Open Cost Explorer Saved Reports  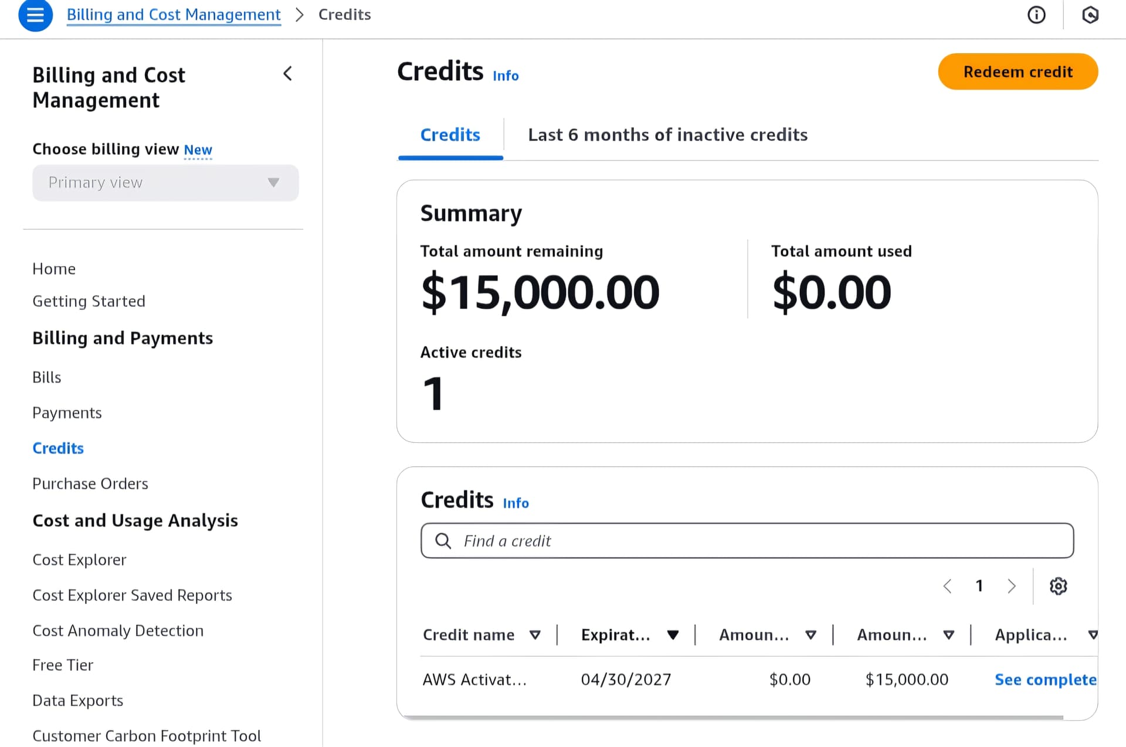(132, 595)
